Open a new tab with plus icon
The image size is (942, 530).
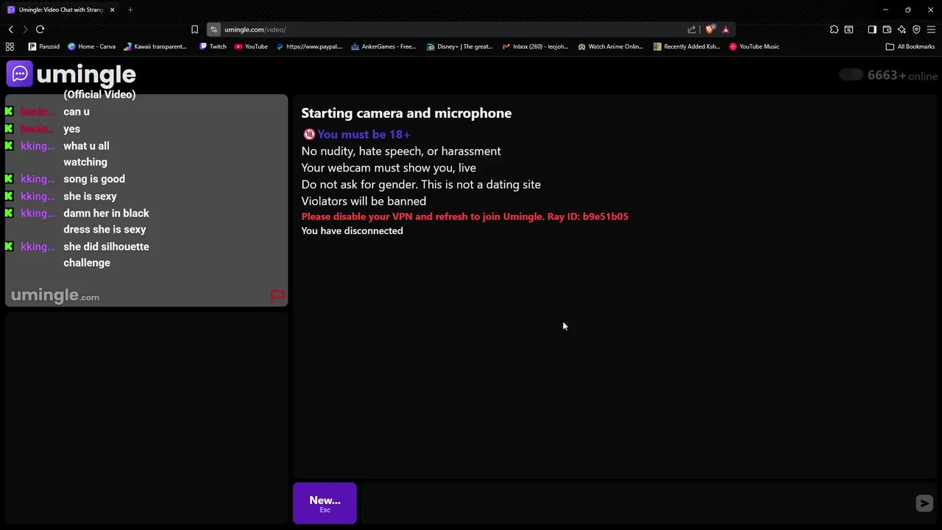click(130, 10)
